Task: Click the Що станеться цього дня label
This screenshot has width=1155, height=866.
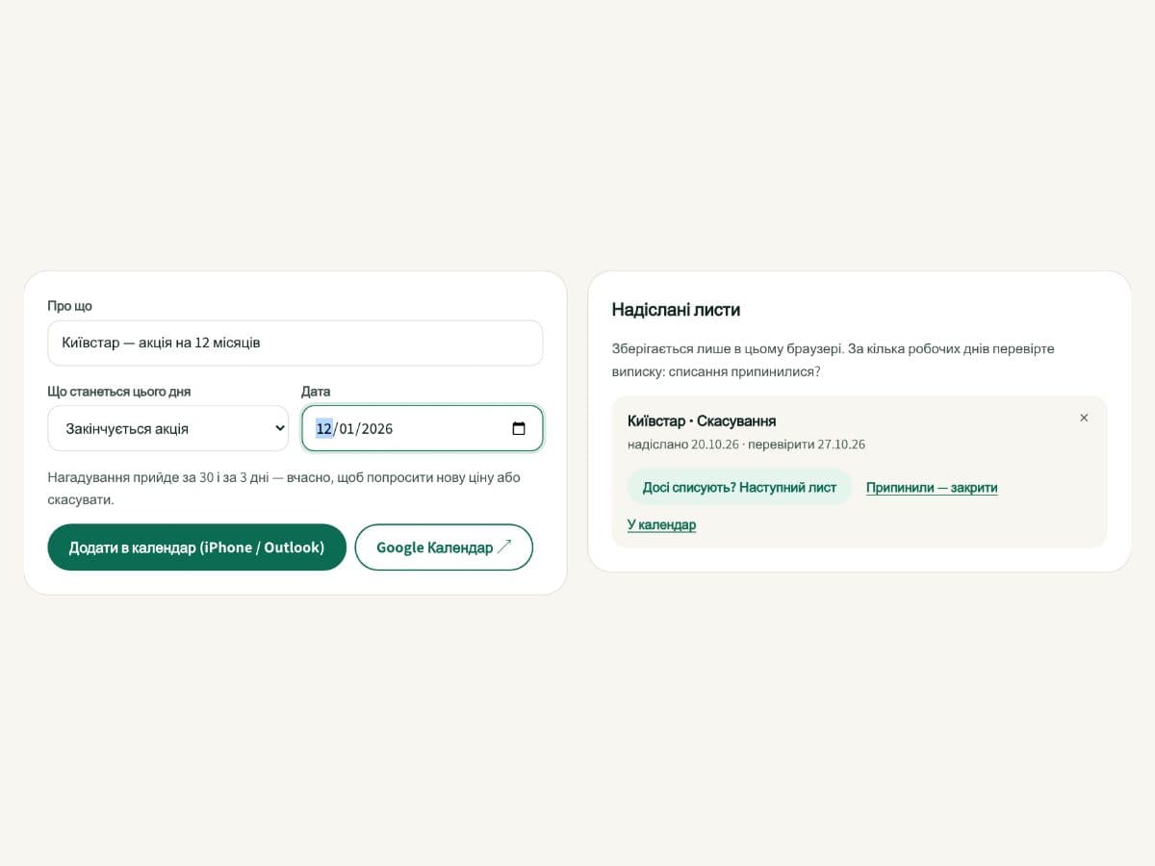Action: point(119,392)
